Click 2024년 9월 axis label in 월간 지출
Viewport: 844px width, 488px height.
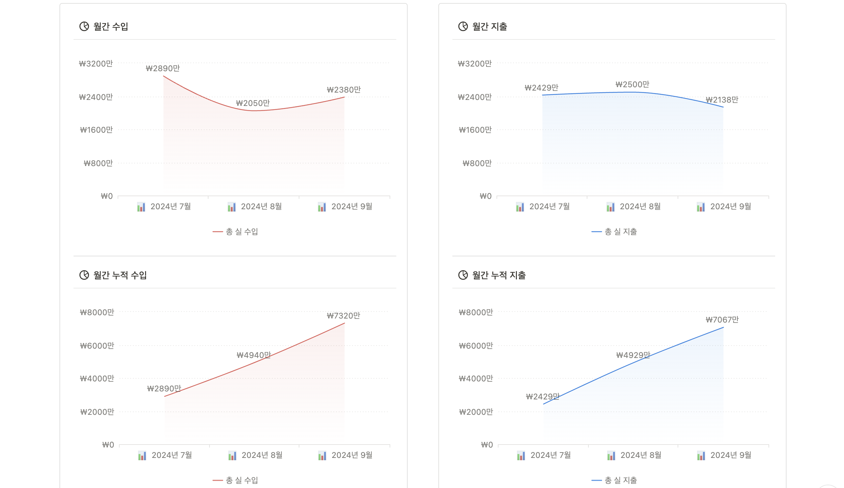click(x=730, y=207)
